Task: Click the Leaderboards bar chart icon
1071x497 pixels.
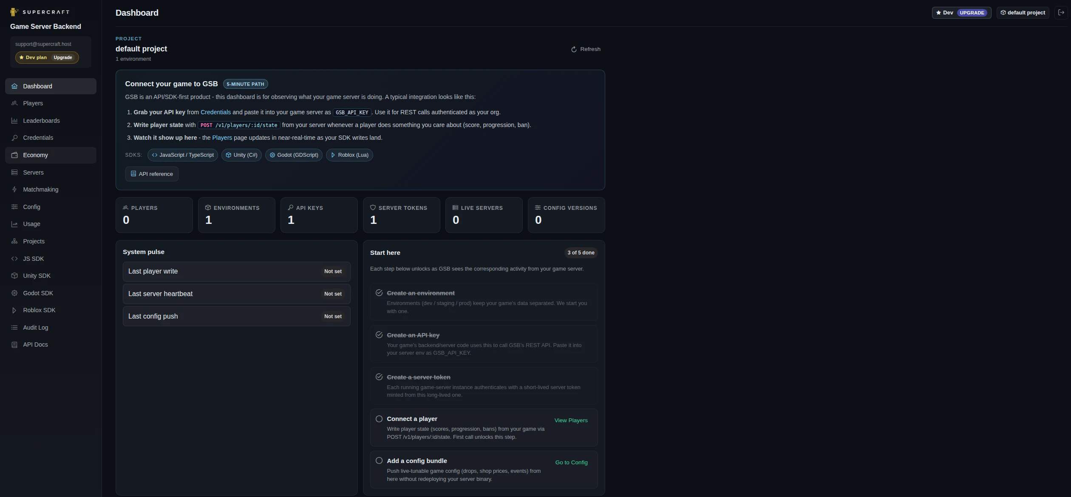Action: pyautogui.click(x=14, y=121)
